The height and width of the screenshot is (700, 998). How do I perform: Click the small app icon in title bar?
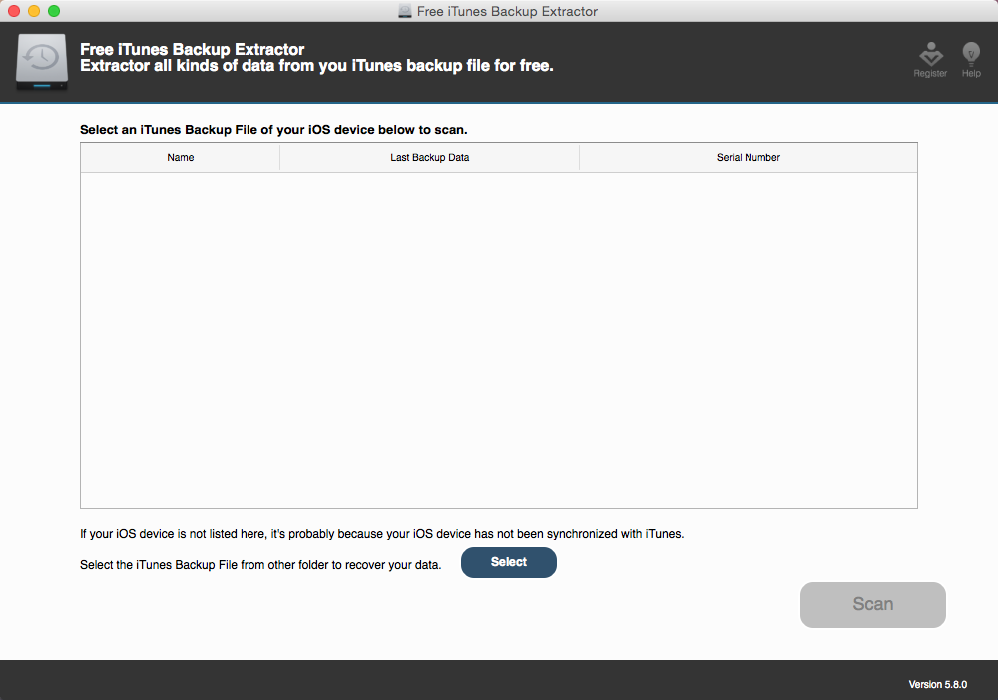click(404, 12)
